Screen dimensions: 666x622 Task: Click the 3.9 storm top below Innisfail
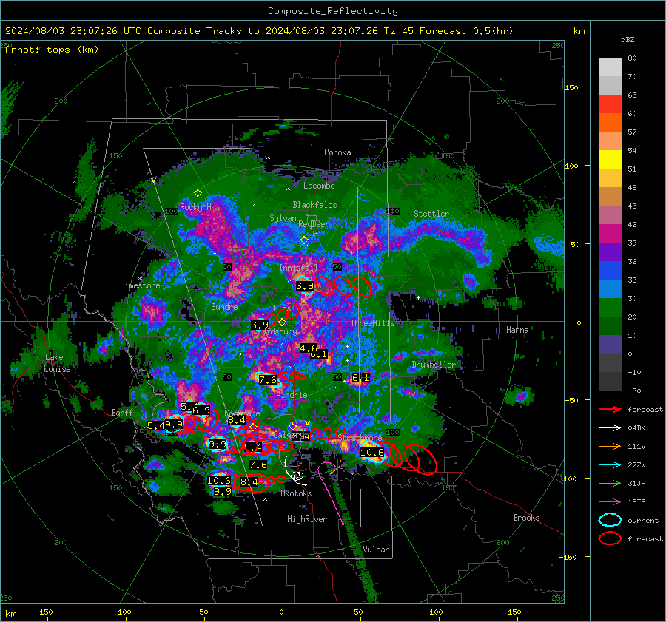[305, 286]
